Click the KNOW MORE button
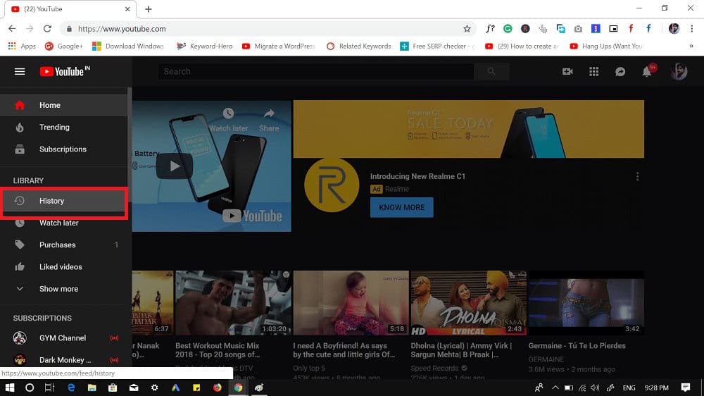The height and width of the screenshot is (396, 704). [x=401, y=207]
